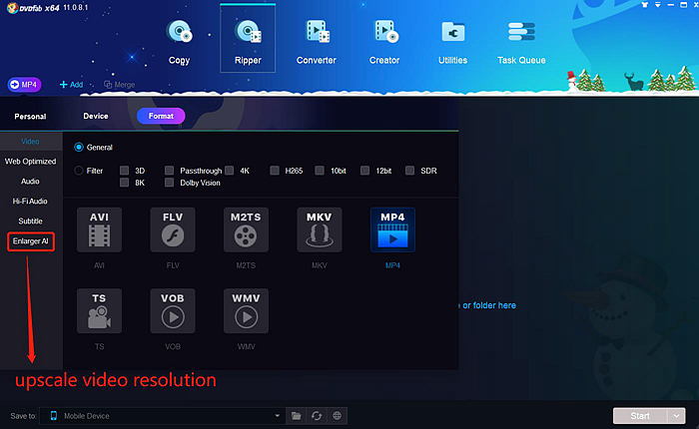Image resolution: width=699 pixels, height=429 pixels.
Task: Choose the WMV format icon
Action: point(246,311)
